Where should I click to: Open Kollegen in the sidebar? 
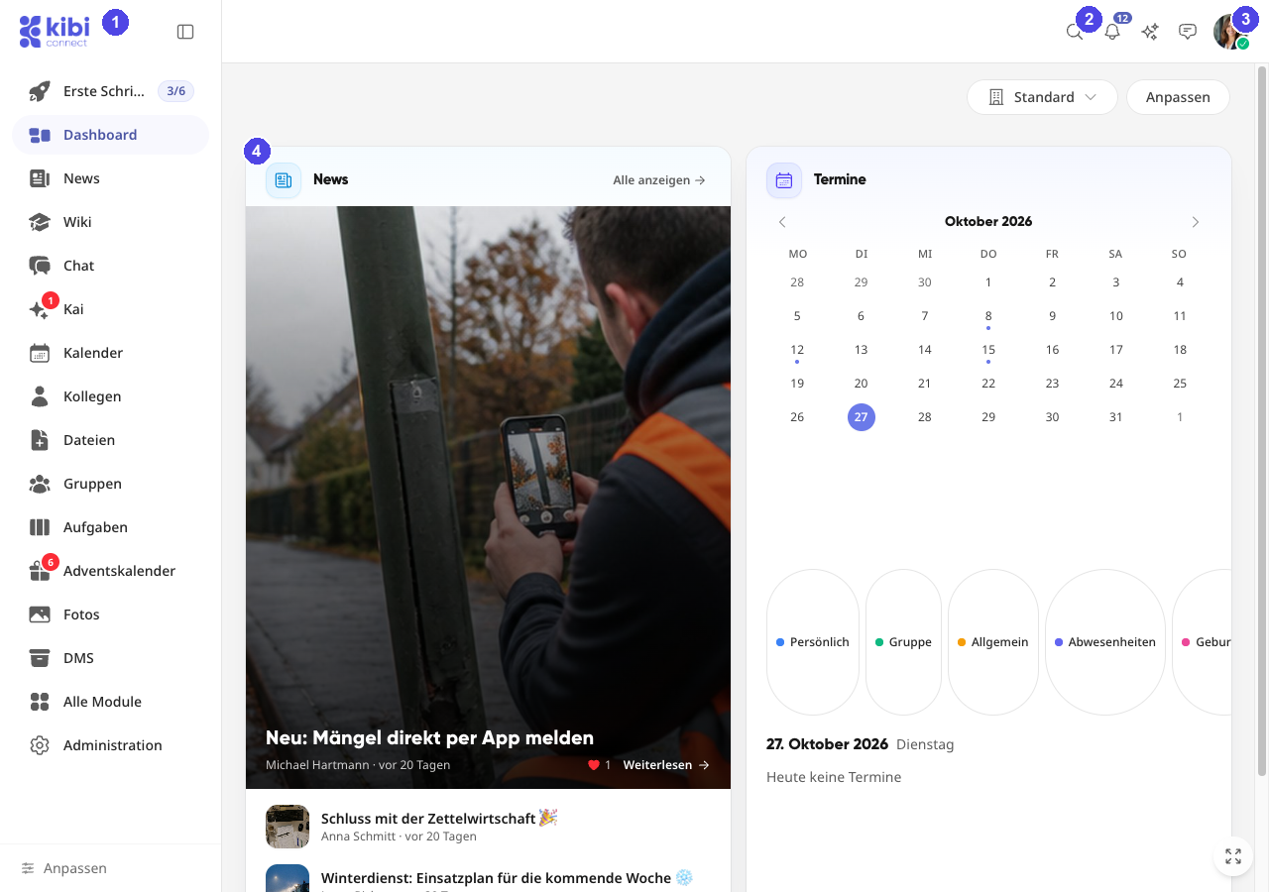pos(111,396)
